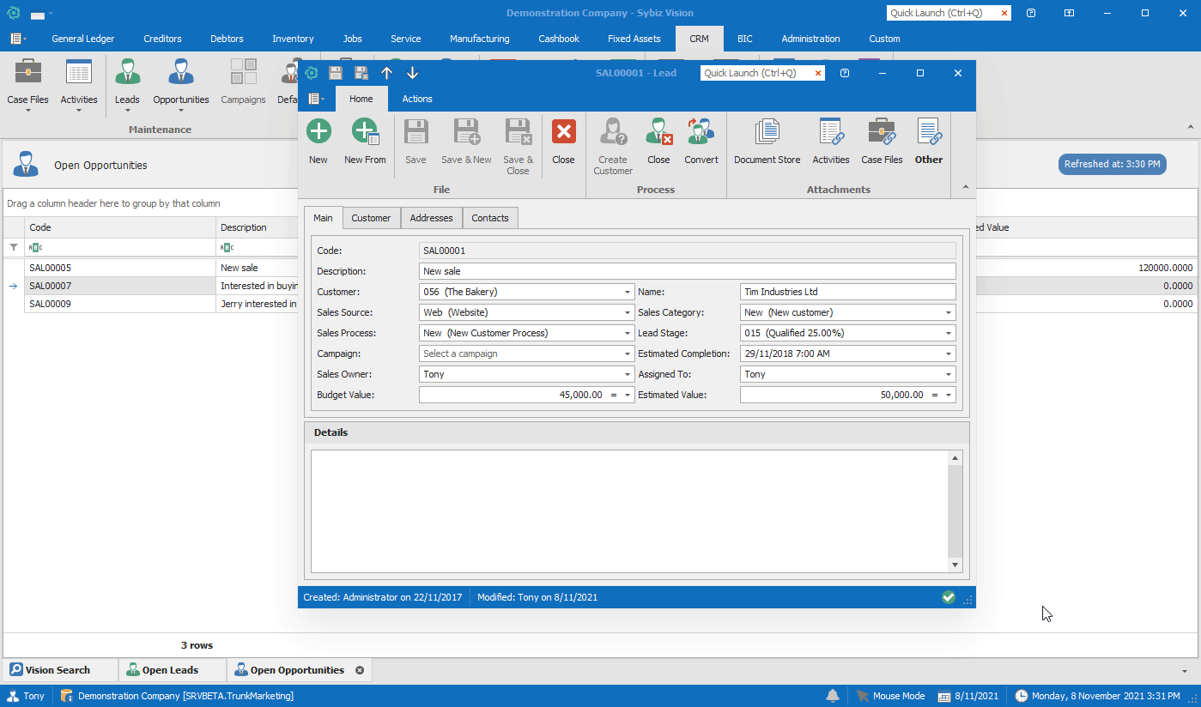Switch to the Addresses tab
Image resolution: width=1201 pixels, height=707 pixels.
[x=431, y=218]
